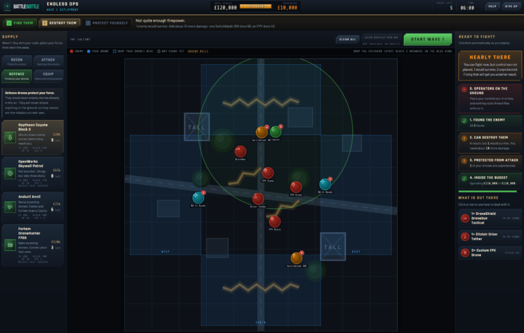Click the BattleBottle logo icon
Viewport: 524px width, 333px height.
(7, 6)
